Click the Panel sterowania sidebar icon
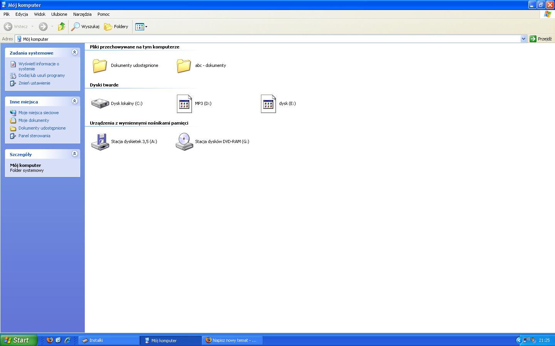 13,136
